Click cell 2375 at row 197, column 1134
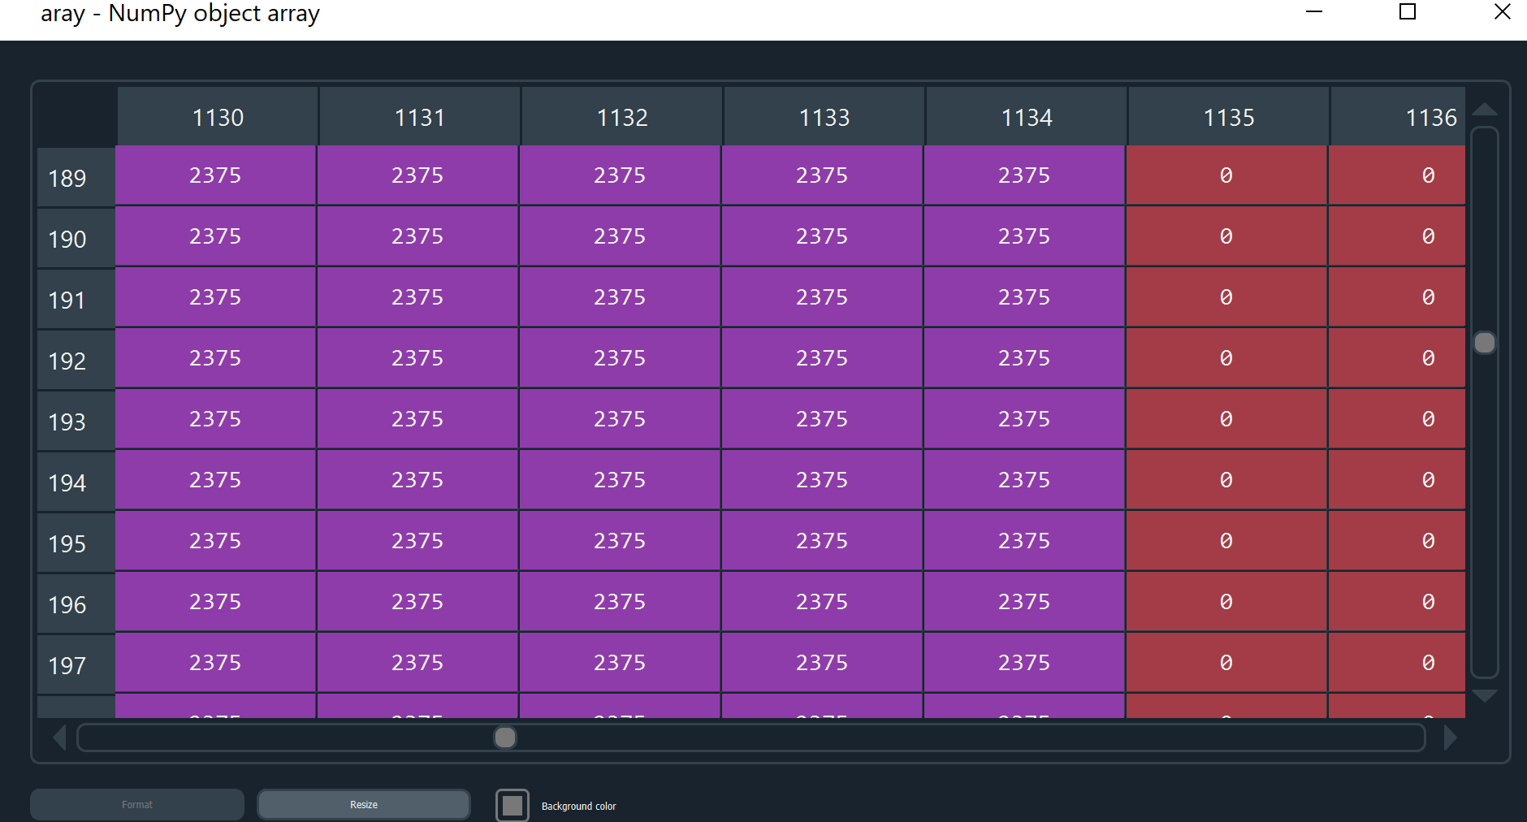The image size is (1527, 822). pyautogui.click(x=1024, y=663)
